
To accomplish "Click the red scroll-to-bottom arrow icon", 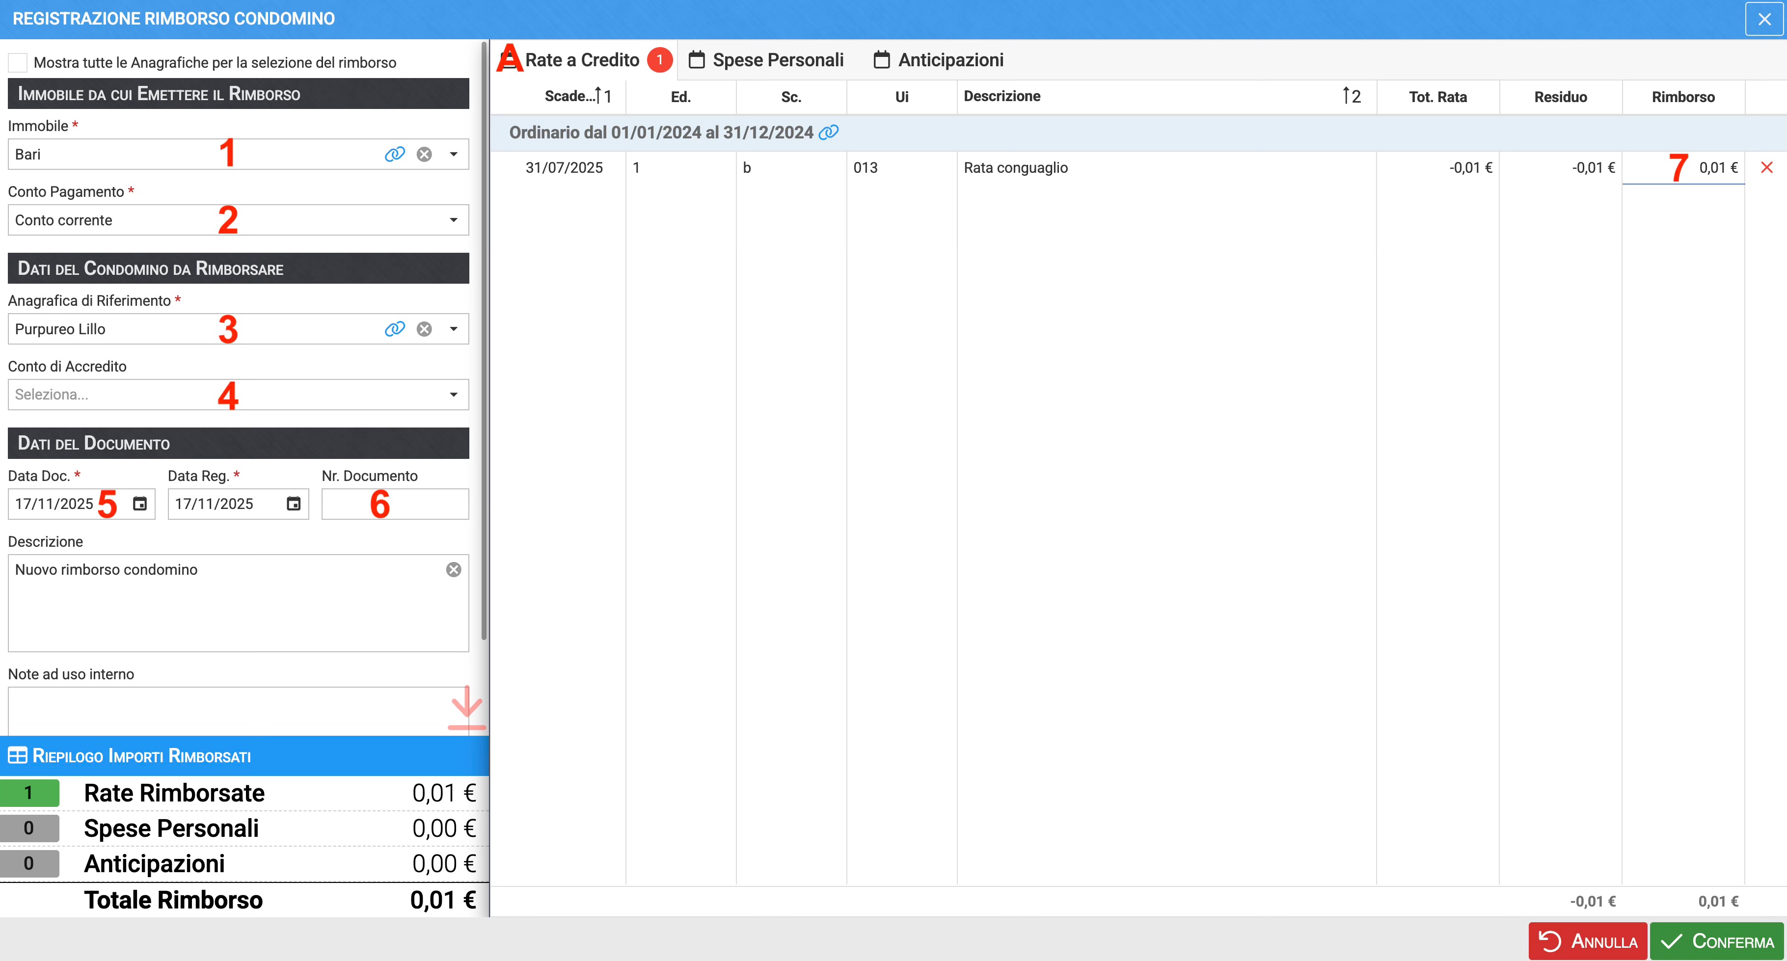I will coord(466,708).
